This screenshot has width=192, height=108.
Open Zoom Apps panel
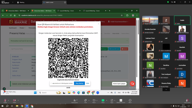[112, 101]
